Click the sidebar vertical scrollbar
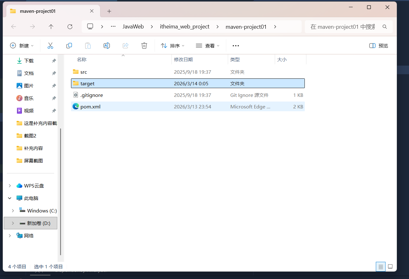 [x=61, y=192]
